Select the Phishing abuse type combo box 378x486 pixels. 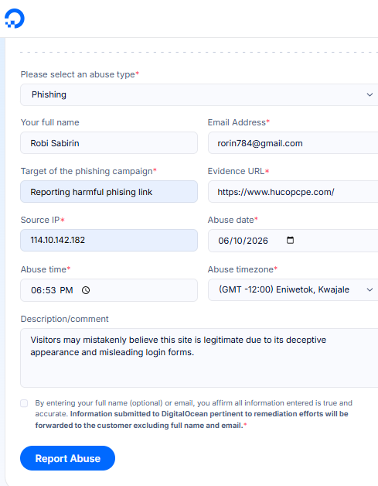(199, 94)
